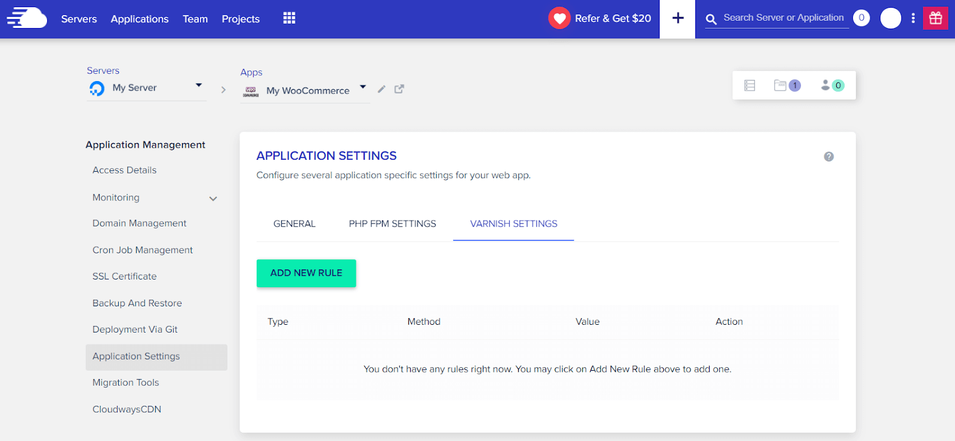Go to Access Details
The width and height of the screenshot is (955, 441).
[124, 170]
